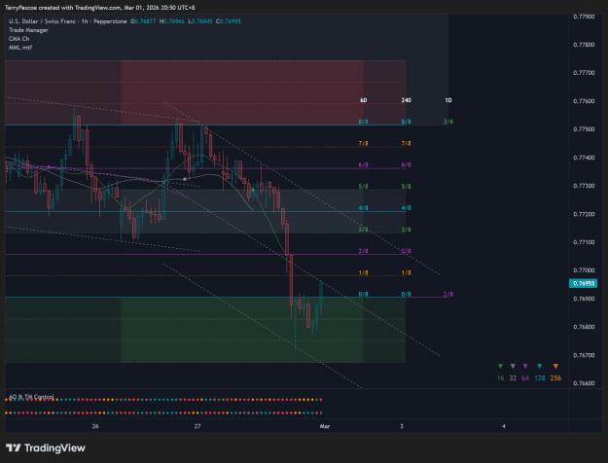Click the 32 period label

[x=513, y=378]
